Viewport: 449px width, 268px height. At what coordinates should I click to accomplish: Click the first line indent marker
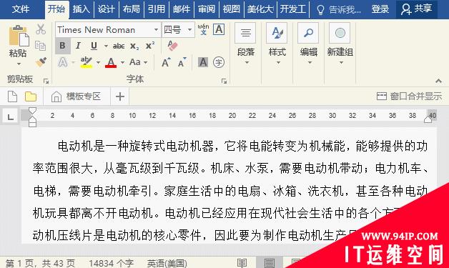(32, 110)
